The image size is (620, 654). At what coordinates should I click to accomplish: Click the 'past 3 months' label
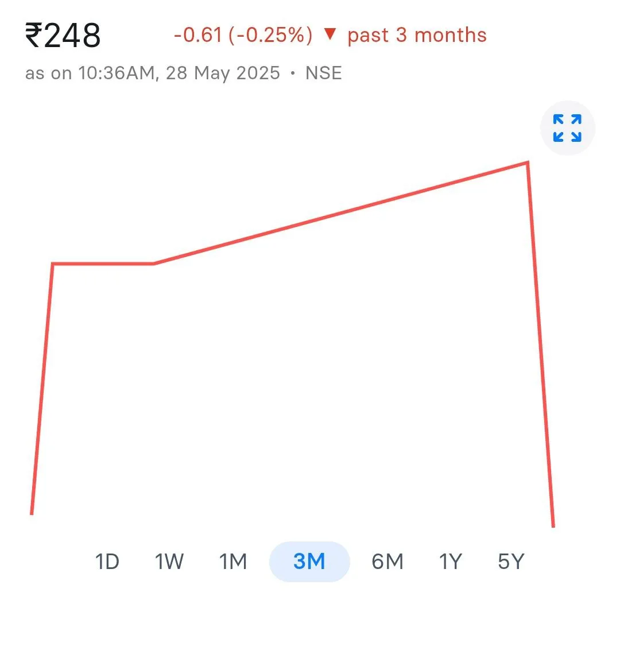tap(417, 36)
